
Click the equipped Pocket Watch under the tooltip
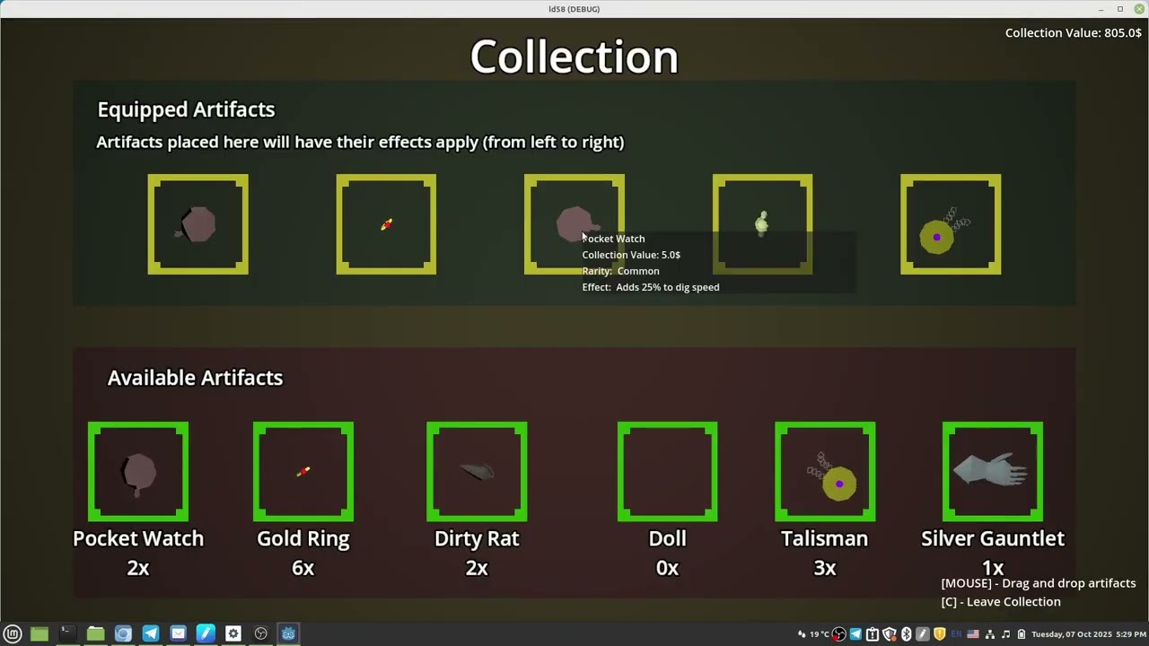pyautogui.click(x=574, y=224)
